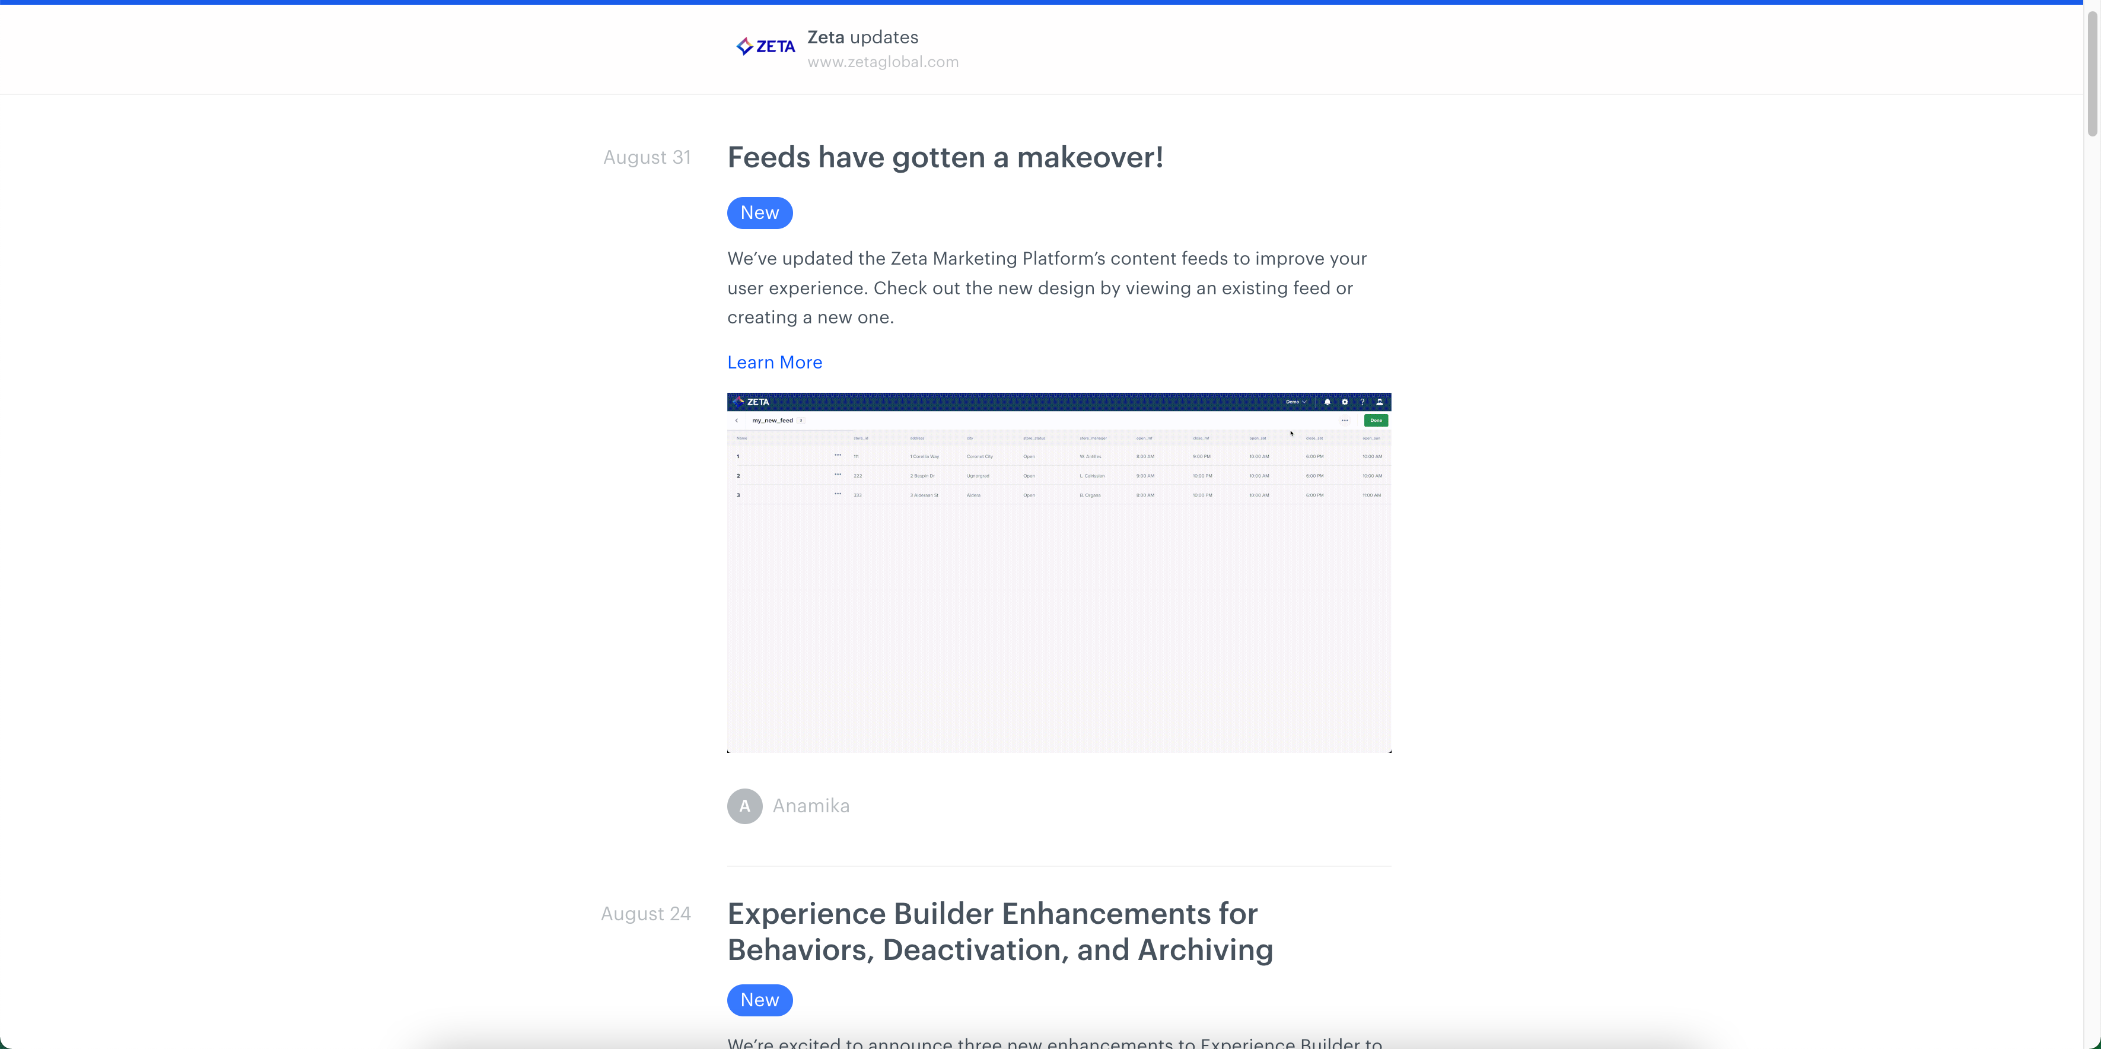Click the August 24 date label
This screenshot has width=2101, height=1049.
coord(645,914)
